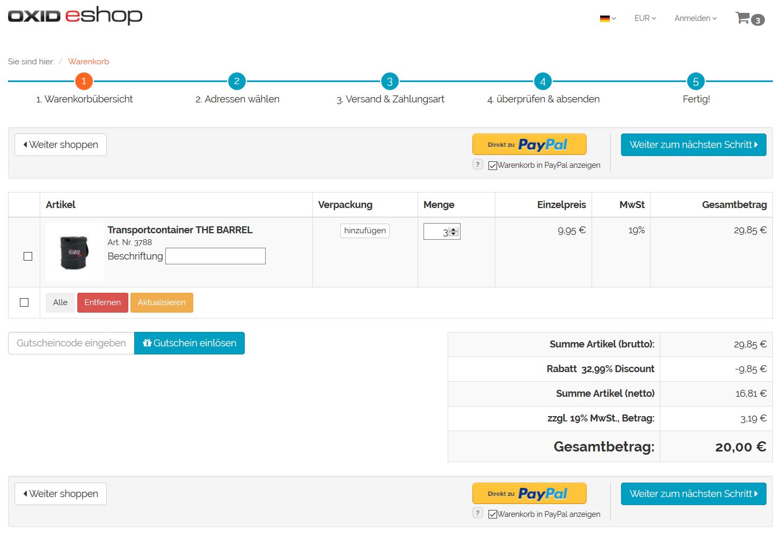Viewport: 781px width, 533px height.
Task: Click step 3 circle Versand & Zahlungsart
Action: (390, 82)
